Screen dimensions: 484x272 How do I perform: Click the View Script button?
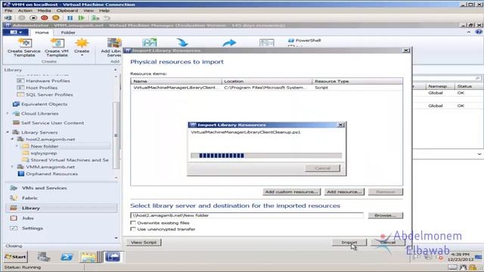pyautogui.click(x=144, y=243)
